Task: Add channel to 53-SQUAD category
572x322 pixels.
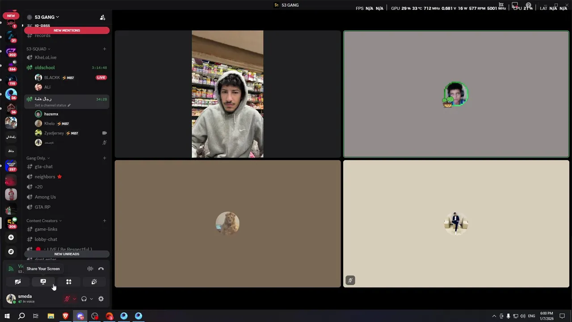Action: 105,49
